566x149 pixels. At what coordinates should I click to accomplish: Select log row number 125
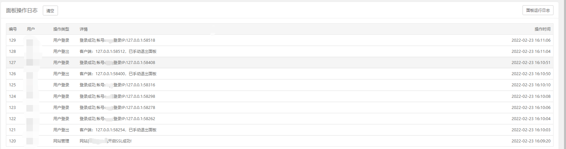click(280, 85)
